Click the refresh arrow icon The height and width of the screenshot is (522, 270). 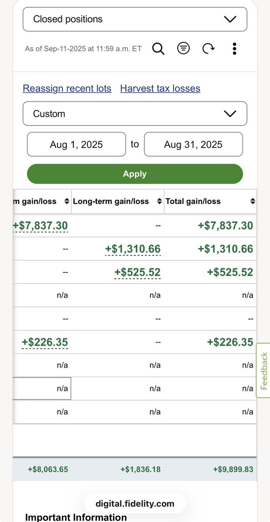point(209,49)
